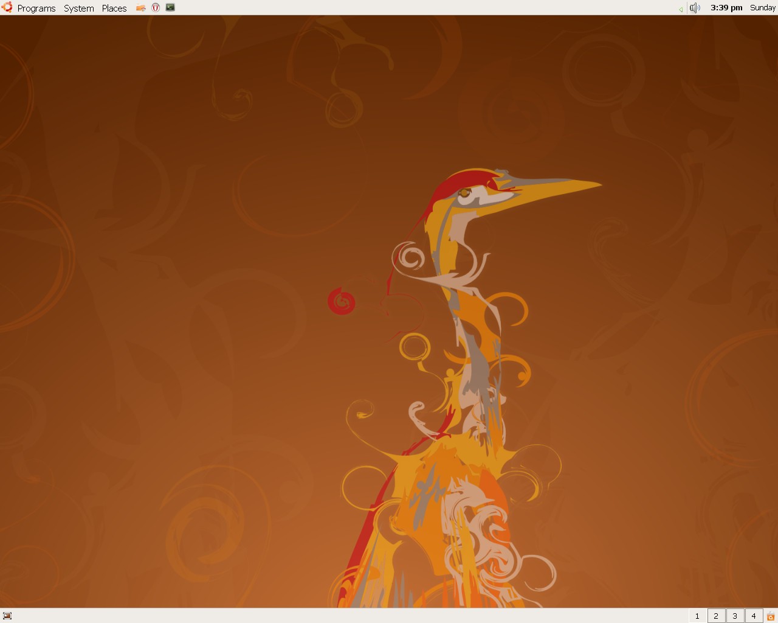Open the trash icon in bottom panel
Screen dimensions: 778x623
tap(771, 616)
